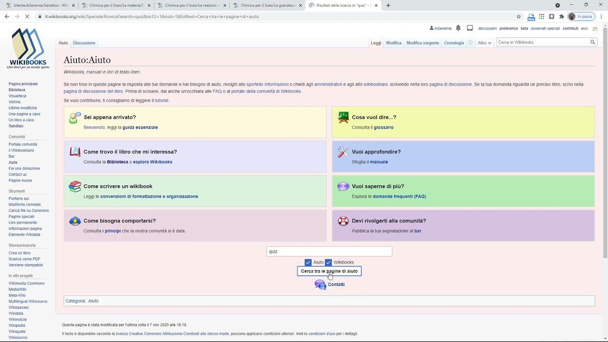Click the 'Sei appena arrivato?' people icon
The height and width of the screenshot is (342, 608).
[x=75, y=118]
